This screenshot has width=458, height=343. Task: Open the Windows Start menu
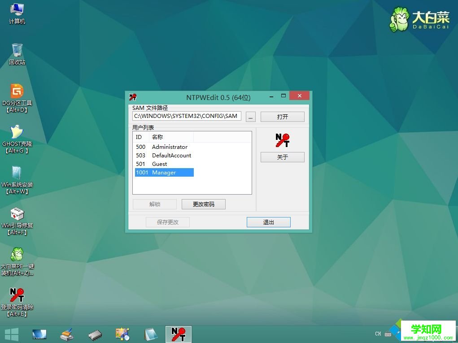tap(11, 334)
